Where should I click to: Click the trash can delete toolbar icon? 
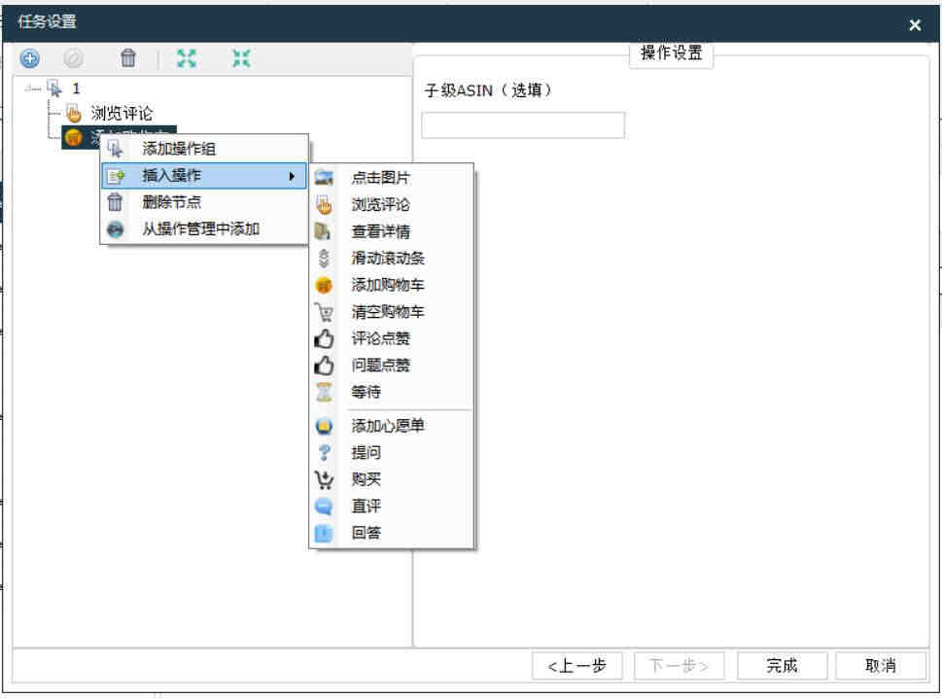pos(128,58)
